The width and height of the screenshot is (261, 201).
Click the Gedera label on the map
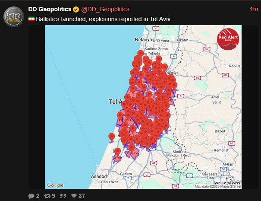click(x=126, y=174)
